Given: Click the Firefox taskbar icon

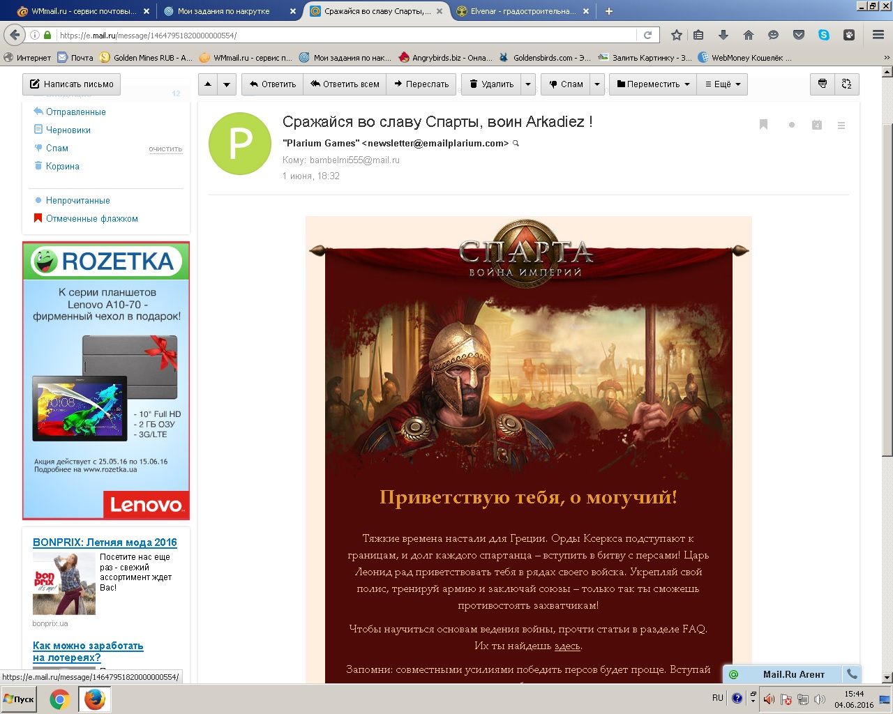Looking at the screenshot, I should tap(94, 699).
